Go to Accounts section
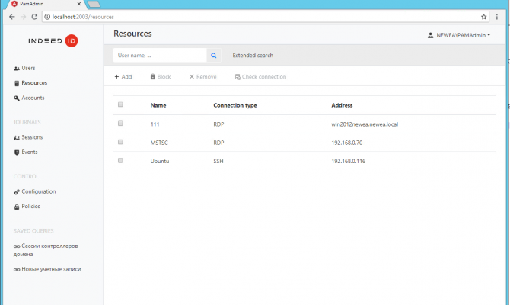The height and width of the screenshot is (305, 510). (33, 98)
